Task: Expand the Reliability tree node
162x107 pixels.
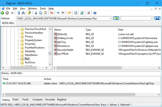Action: (x=18, y=52)
